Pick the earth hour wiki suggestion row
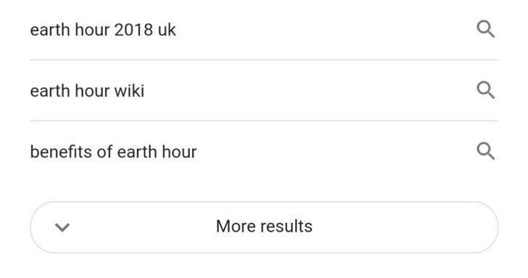Viewport: 528px width, 278px height. [264, 90]
